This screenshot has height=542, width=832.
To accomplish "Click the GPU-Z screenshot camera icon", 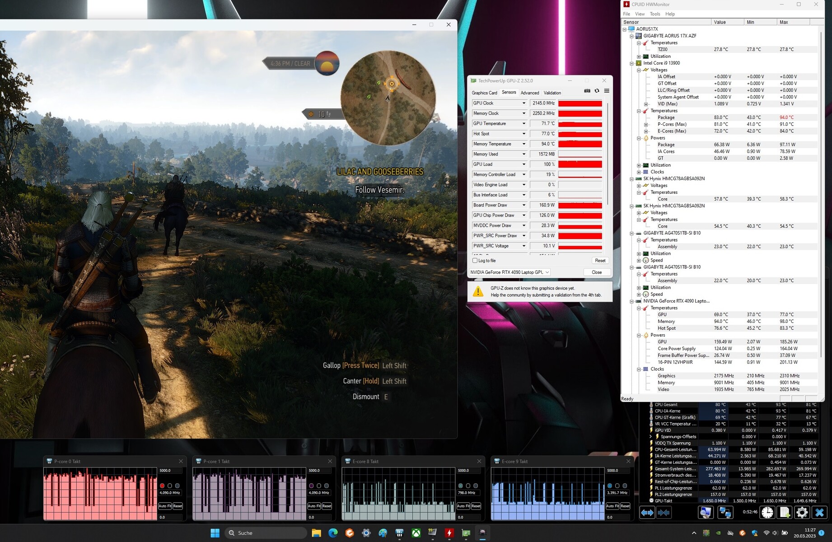I will [587, 91].
